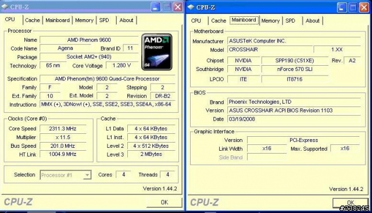Click the Level 2 cache value 4 x 512 KBytes
This screenshot has height=213, width=372.
point(151,146)
